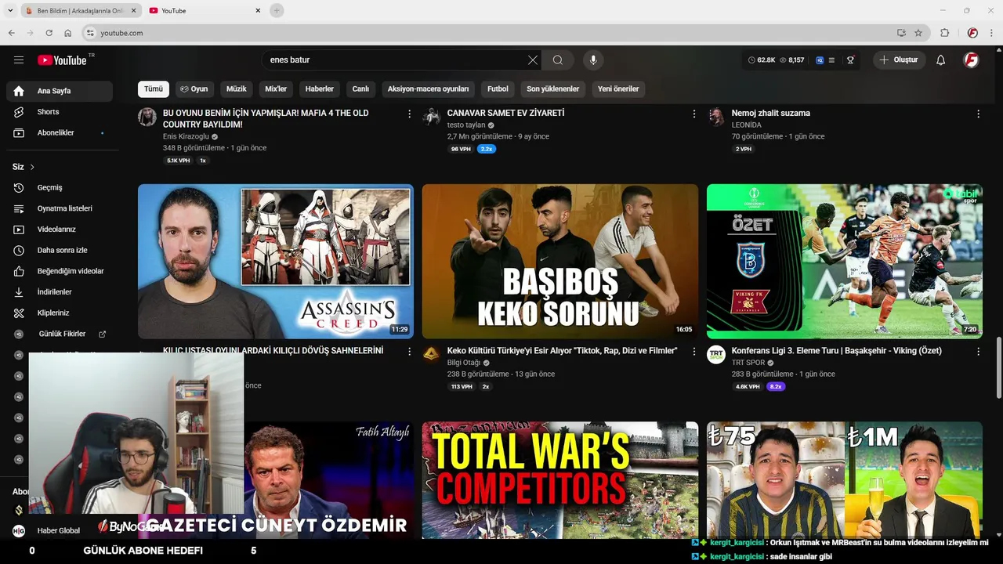
Task: Start voice search with the microphone icon
Action: tap(593, 60)
